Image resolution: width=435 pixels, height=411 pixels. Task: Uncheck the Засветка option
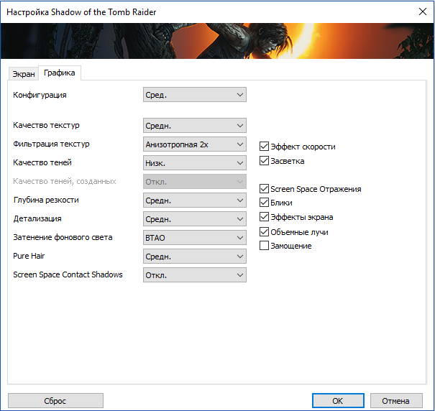[x=265, y=161]
